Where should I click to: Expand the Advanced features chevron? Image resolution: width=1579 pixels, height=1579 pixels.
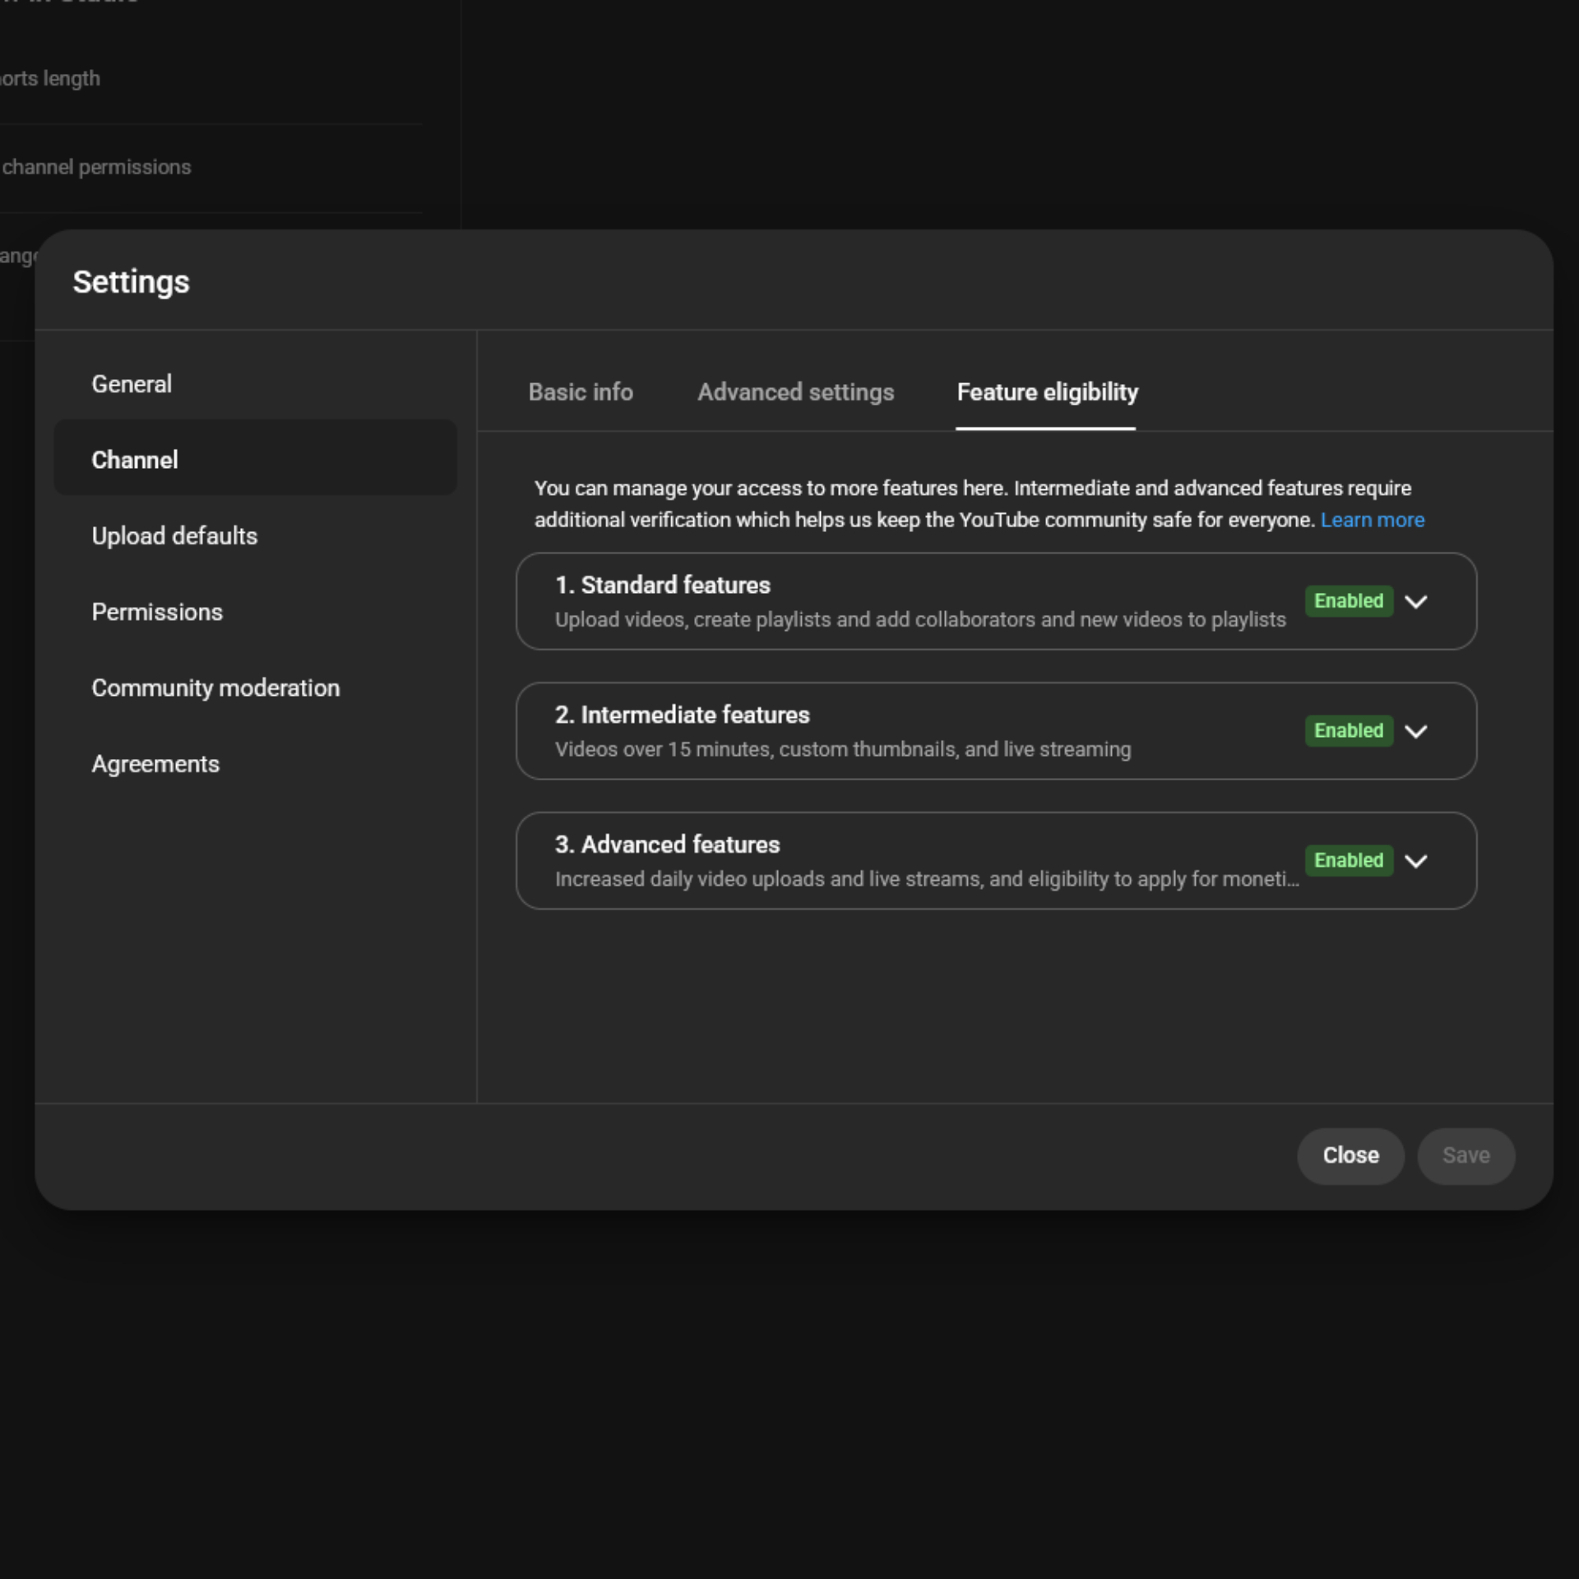pyautogui.click(x=1415, y=861)
